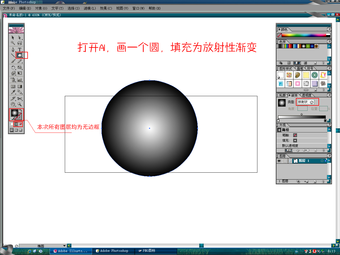Select the Line Segment tool
This screenshot has width=340, height=255.
[x=13, y=55]
